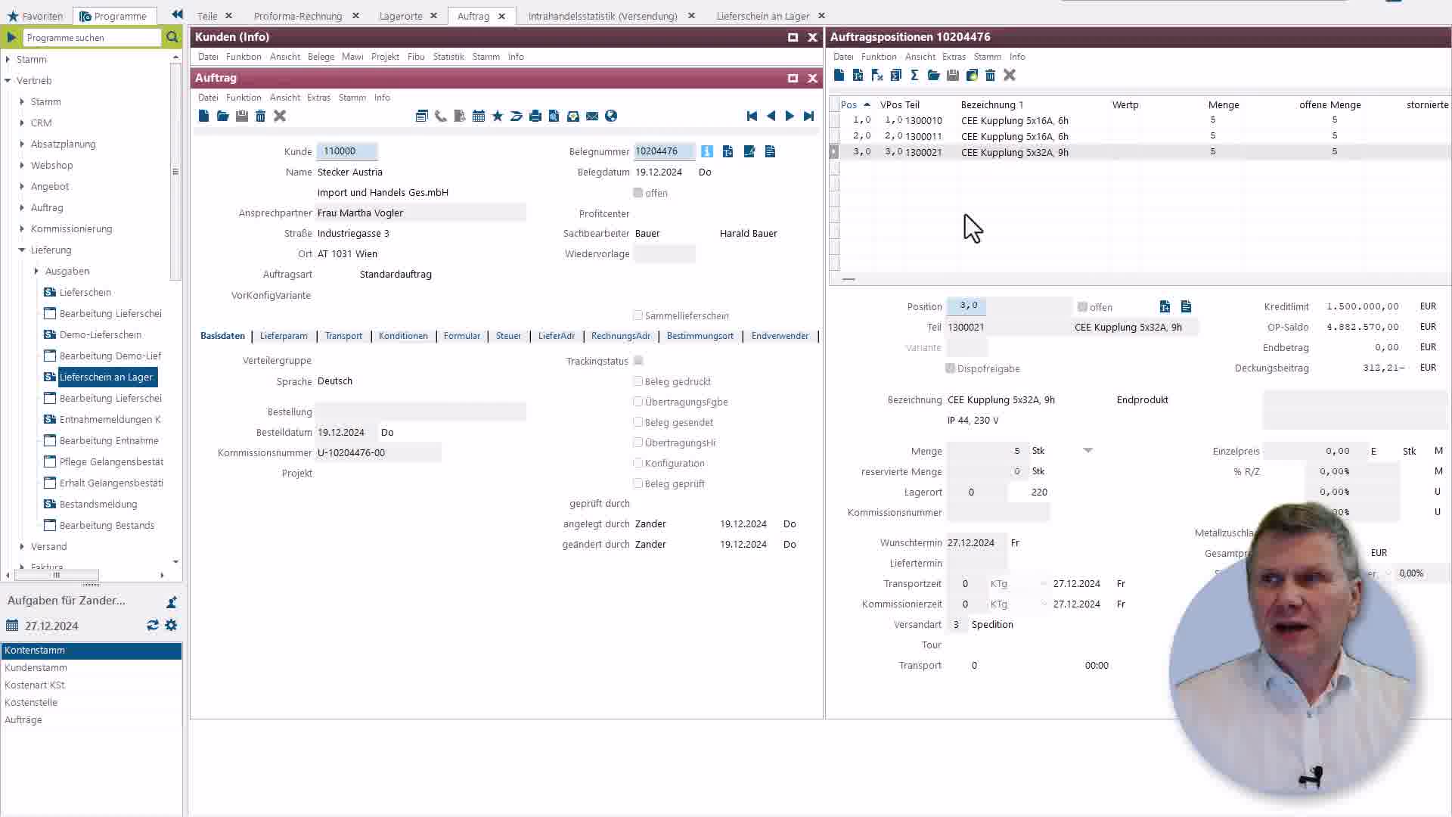
Task: Switch to the Favoriten panel tab
Action: click(36, 16)
